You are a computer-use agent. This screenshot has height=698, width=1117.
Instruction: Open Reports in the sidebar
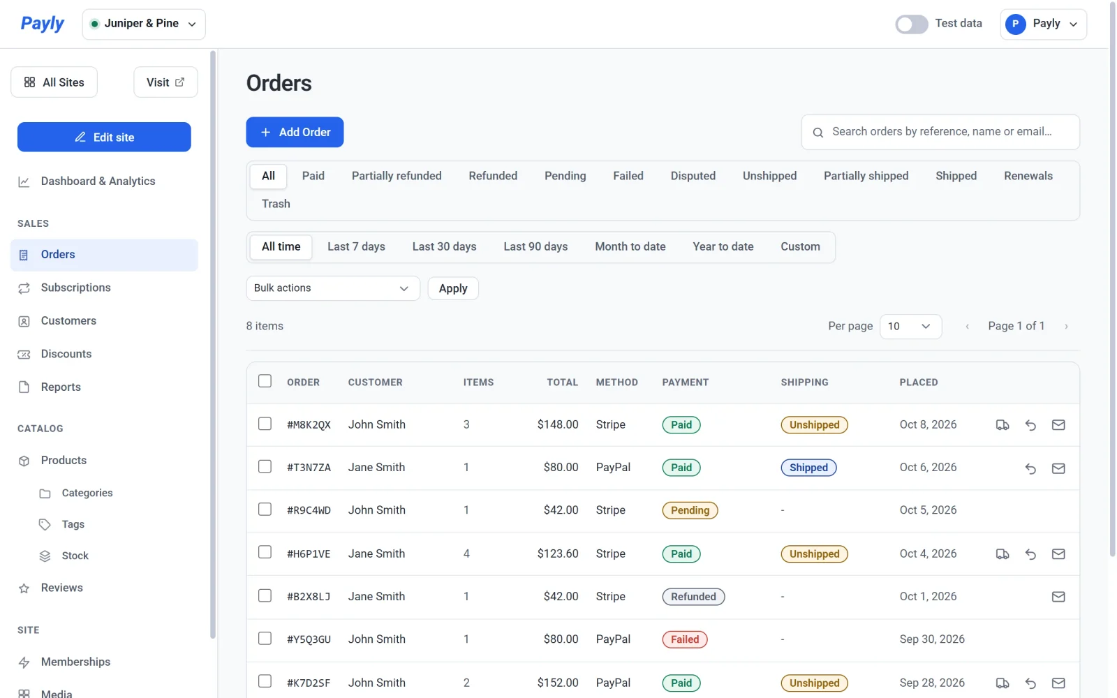click(x=104, y=387)
